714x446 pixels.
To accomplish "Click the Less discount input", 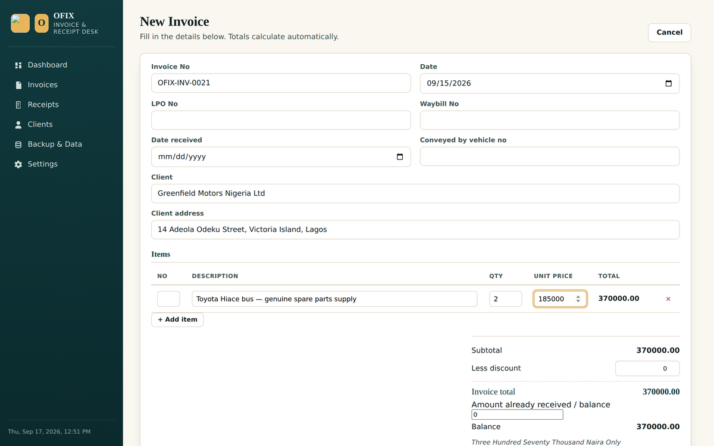I will tap(647, 369).
